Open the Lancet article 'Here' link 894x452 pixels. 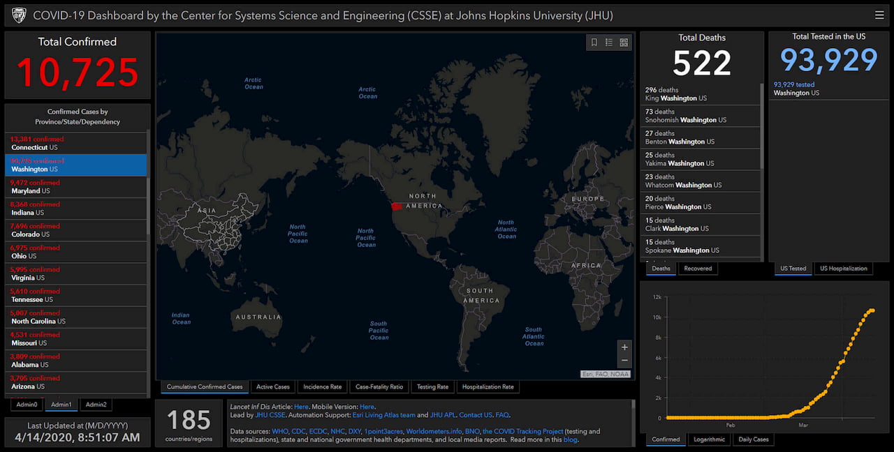tap(301, 407)
